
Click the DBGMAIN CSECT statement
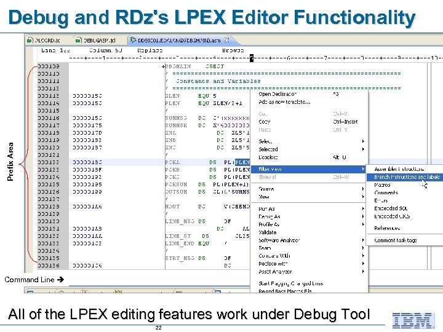coord(194,66)
